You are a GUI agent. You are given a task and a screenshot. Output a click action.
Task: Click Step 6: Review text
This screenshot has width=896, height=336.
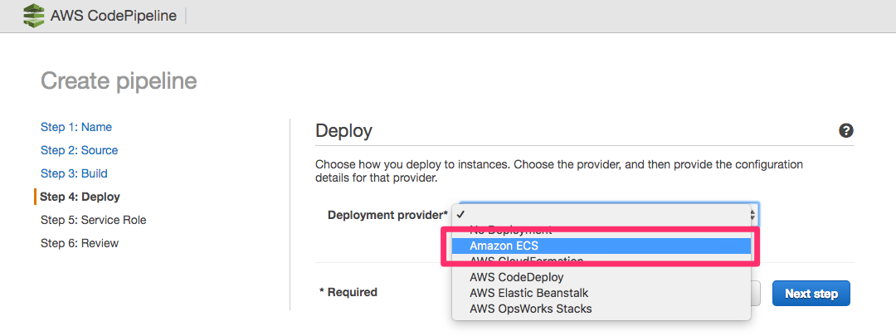click(x=80, y=243)
